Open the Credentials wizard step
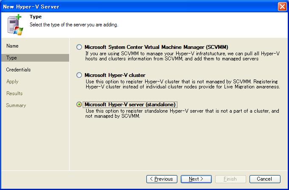Image resolution: width=289 pixels, height=190 pixels. (x=18, y=70)
